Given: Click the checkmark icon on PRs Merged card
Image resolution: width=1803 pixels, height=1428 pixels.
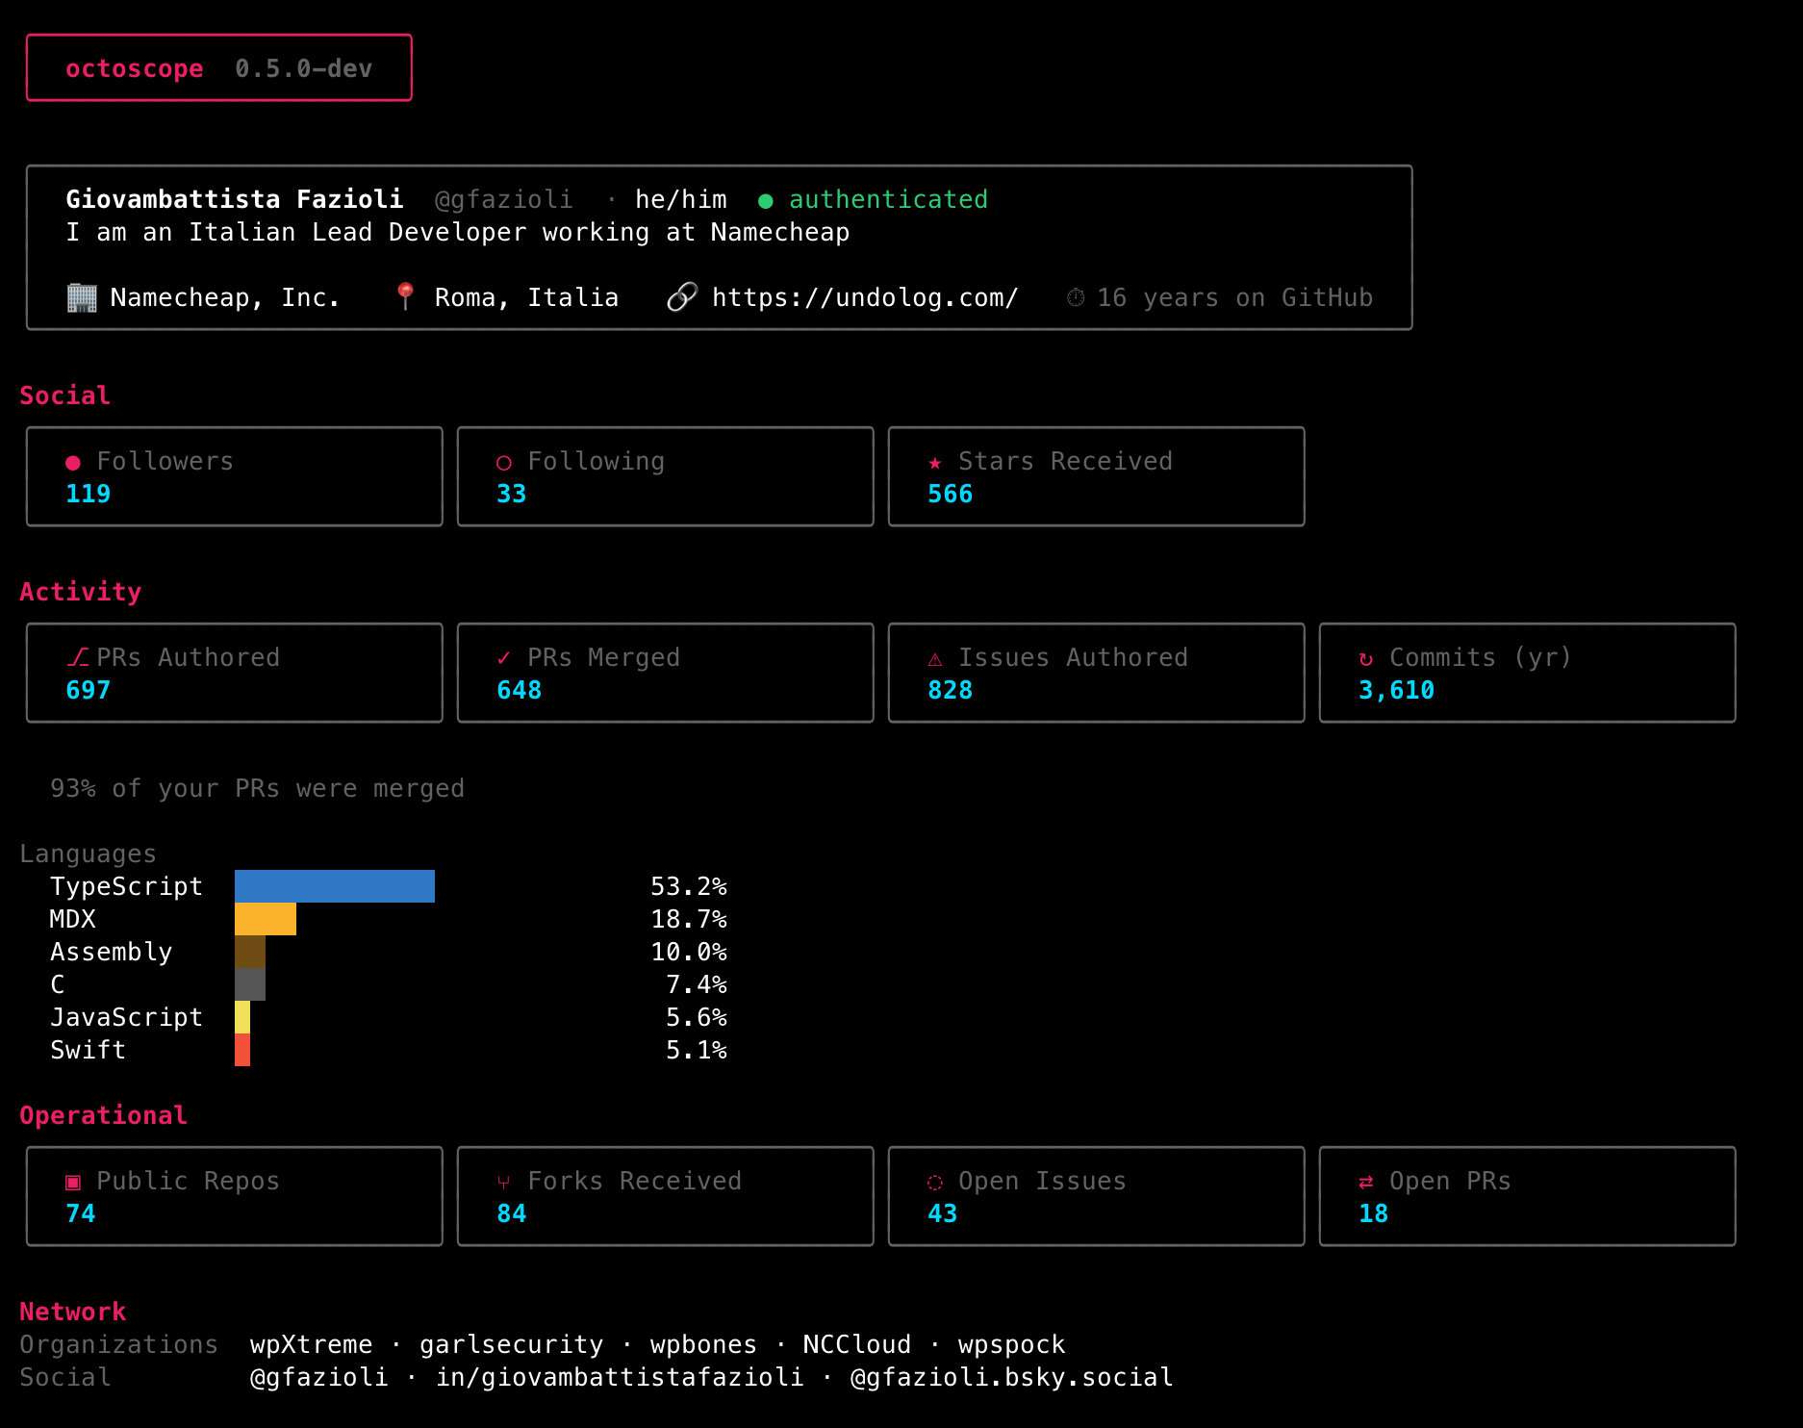Looking at the screenshot, I should (503, 657).
